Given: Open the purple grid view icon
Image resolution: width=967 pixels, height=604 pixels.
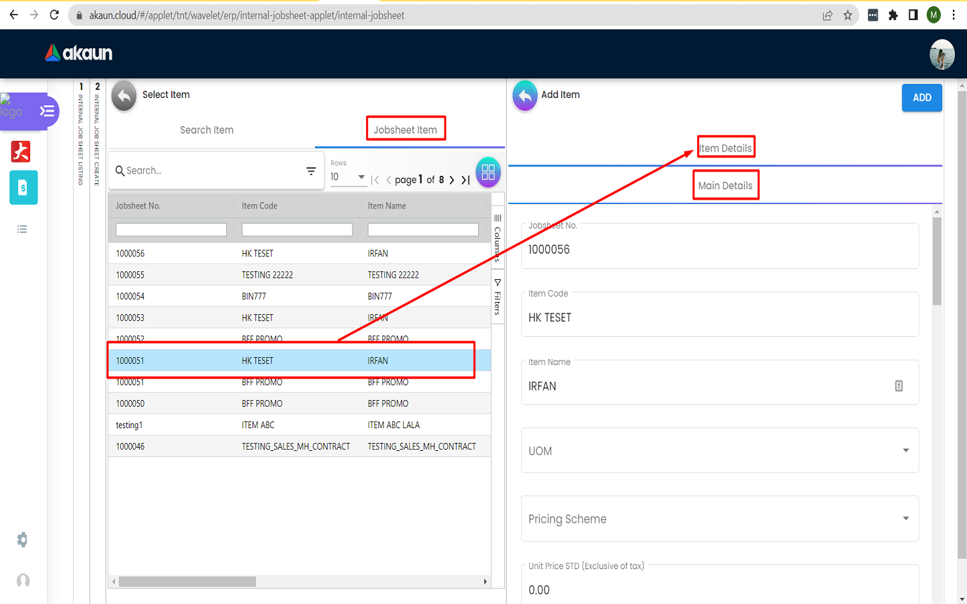Looking at the screenshot, I should pyautogui.click(x=488, y=172).
